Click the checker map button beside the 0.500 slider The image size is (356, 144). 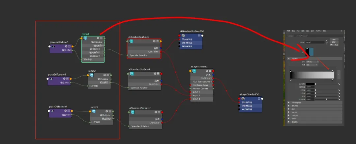(339, 99)
